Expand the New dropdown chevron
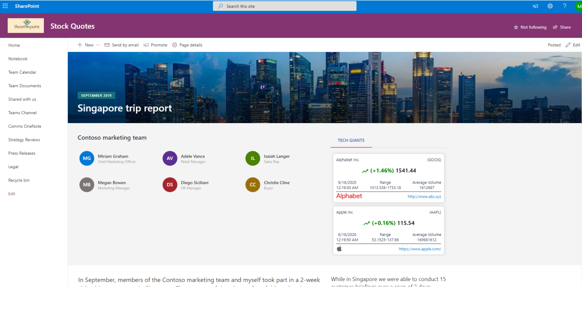 point(98,45)
